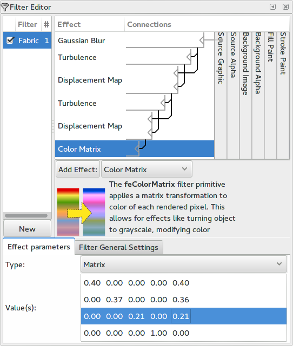Click the Background Alpha connection column
293x346 pixels.
[258, 96]
